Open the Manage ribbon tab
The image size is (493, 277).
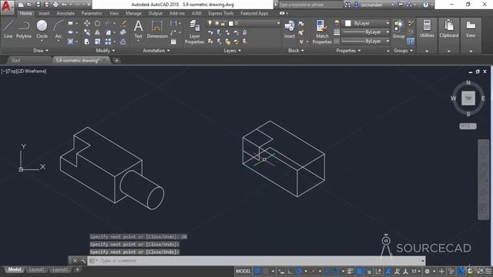point(133,13)
